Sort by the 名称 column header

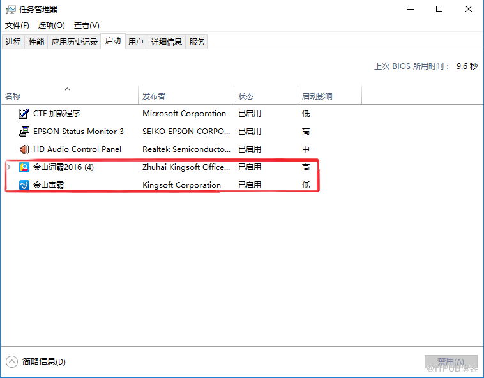(70, 96)
